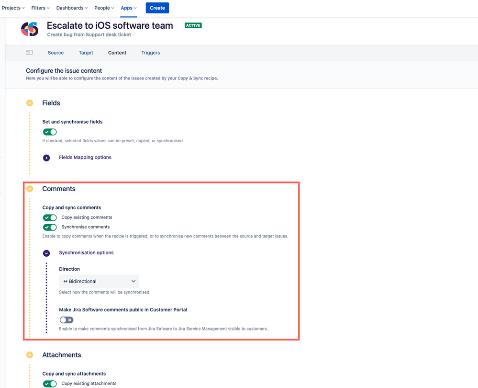Click the Attachments section heading
Image resolution: width=478 pixels, height=388 pixels.
[x=62, y=355]
